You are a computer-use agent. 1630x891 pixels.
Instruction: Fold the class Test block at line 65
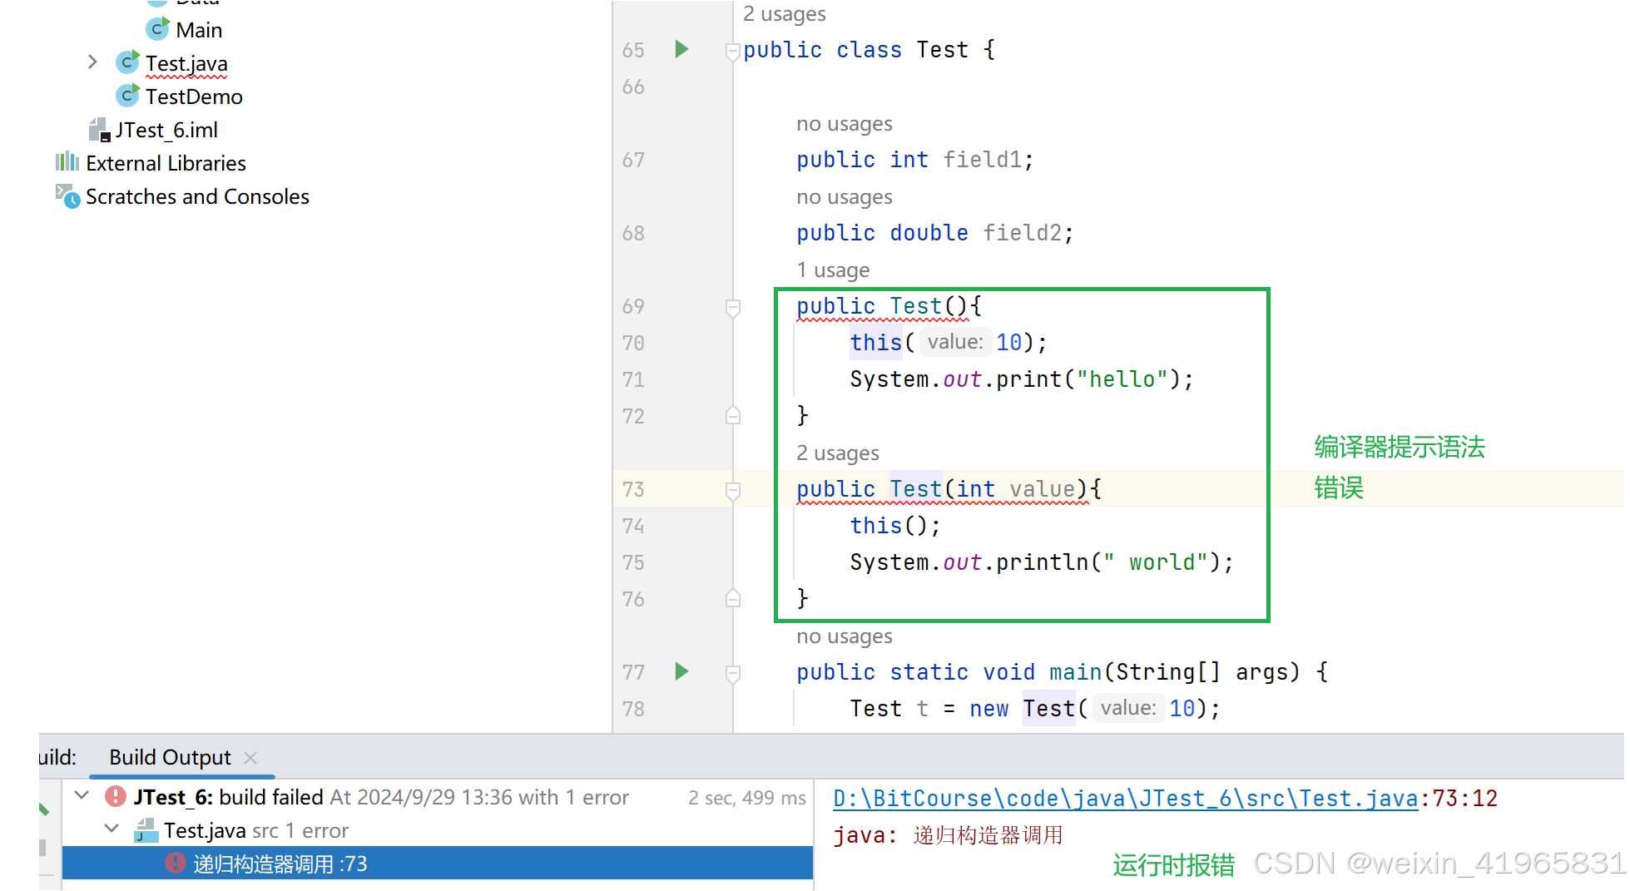click(x=732, y=52)
